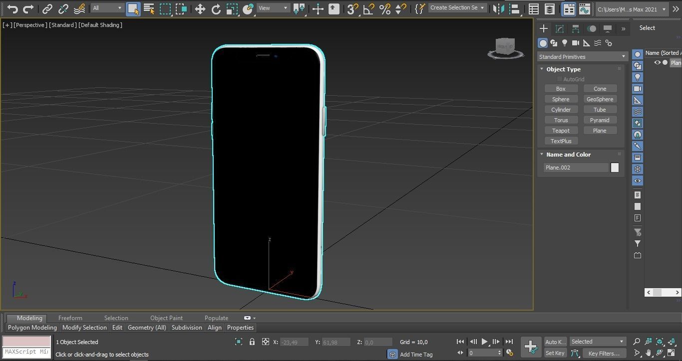Click the pink MAXScript listener swatch
Screen dimensions: 682x361
click(26, 342)
